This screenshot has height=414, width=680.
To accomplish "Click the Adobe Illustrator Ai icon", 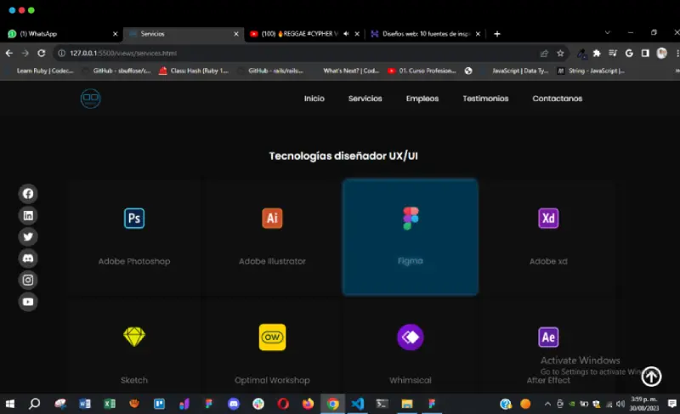I will (272, 218).
